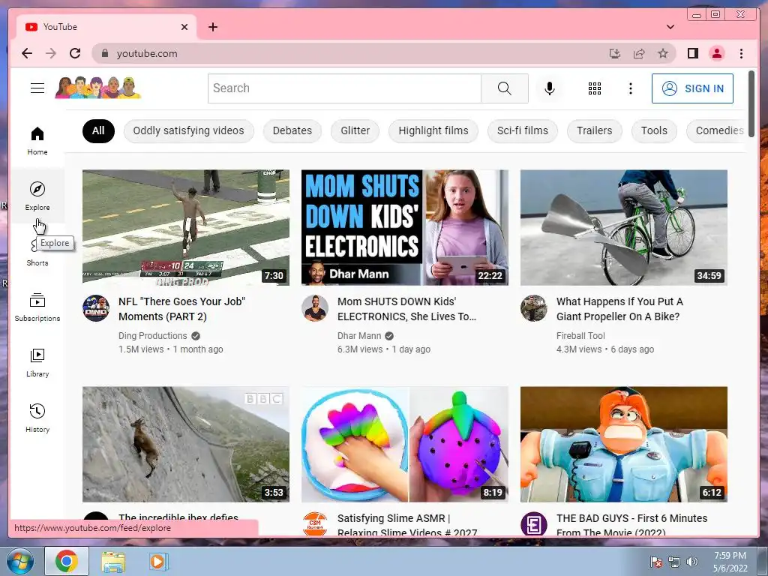Play the slime ASMR thumbnail
Viewport: 768px width, 576px height.
404,444
